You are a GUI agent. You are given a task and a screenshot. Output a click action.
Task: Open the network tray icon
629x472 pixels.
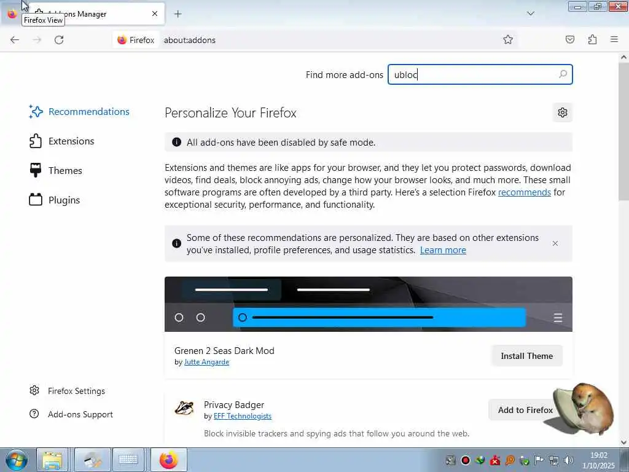(x=554, y=460)
